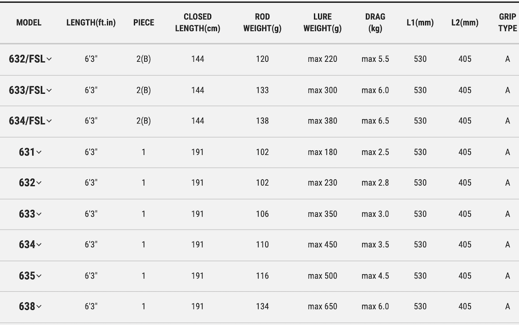Click the LENGTH(ft.in) column header
This screenshot has height=325, width=519.
tap(91, 22)
